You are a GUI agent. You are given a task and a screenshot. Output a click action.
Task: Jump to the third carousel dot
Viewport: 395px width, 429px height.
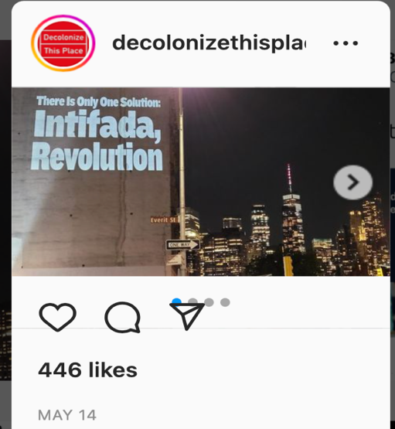point(209,302)
